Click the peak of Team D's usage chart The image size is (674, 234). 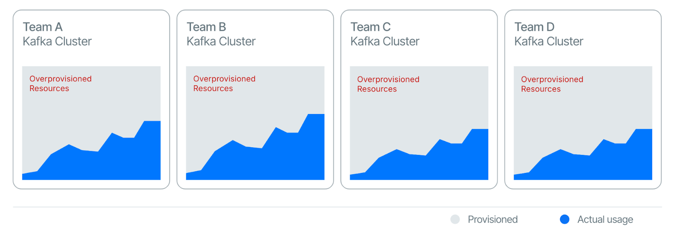[x=644, y=130]
